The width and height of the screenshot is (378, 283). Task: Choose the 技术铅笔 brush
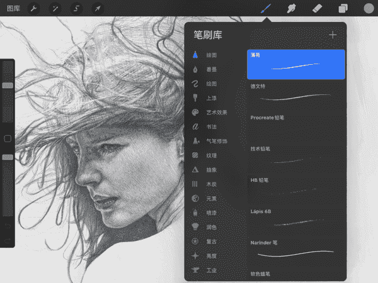tap(296, 158)
